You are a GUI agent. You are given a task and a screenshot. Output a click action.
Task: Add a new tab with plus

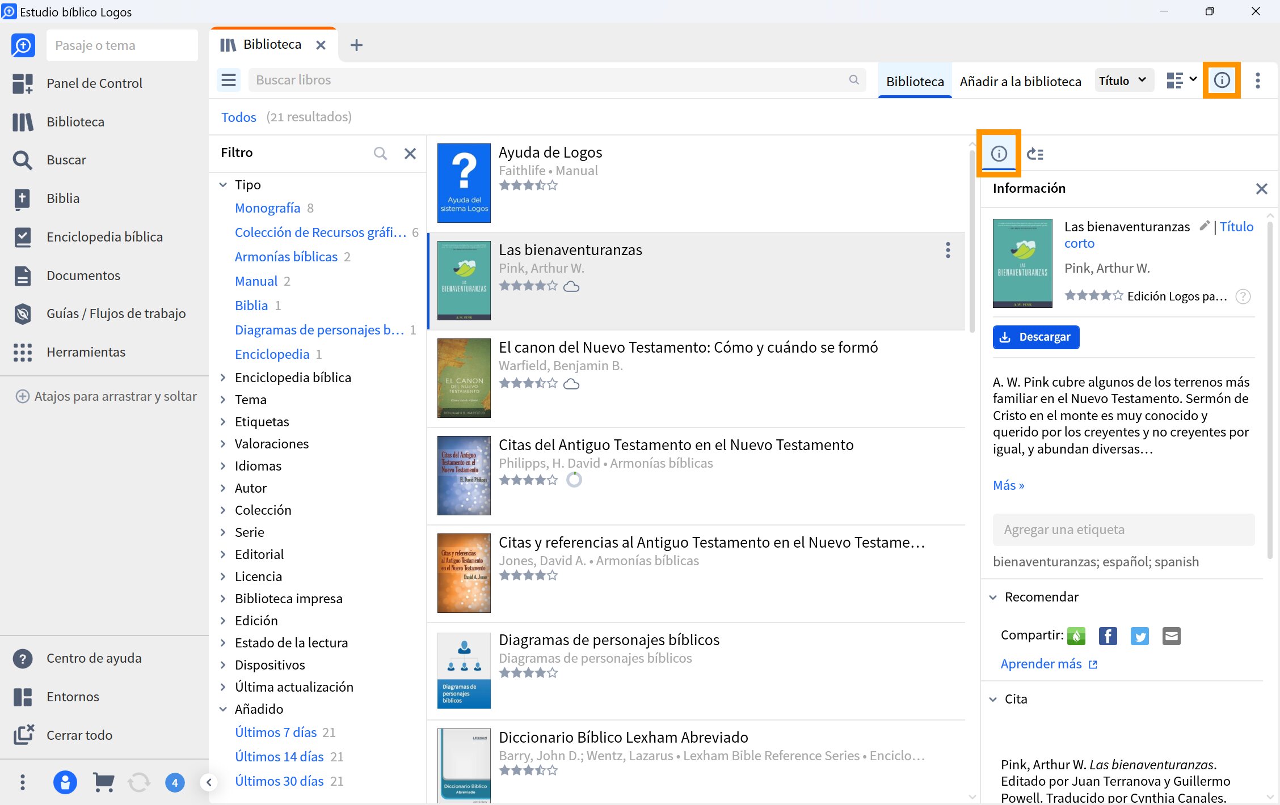[x=356, y=45]
